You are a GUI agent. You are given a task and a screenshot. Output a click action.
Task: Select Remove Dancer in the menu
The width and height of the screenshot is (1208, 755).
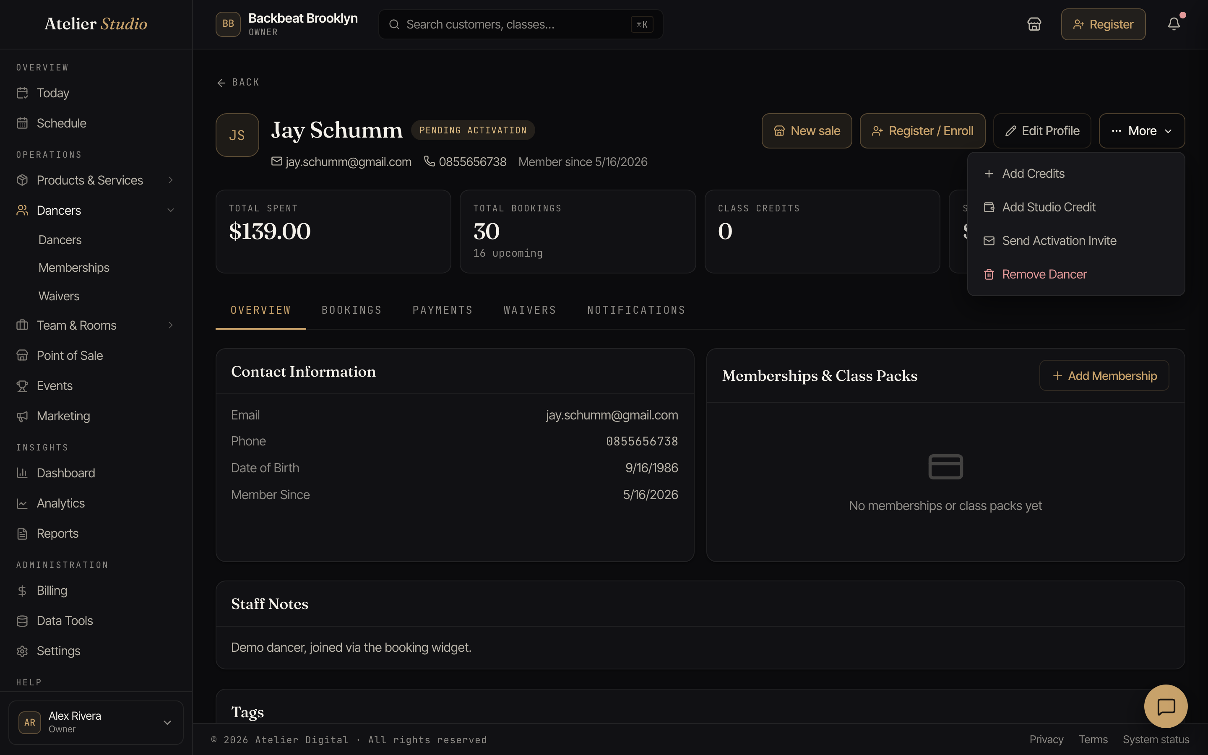tap(1076, 274)
